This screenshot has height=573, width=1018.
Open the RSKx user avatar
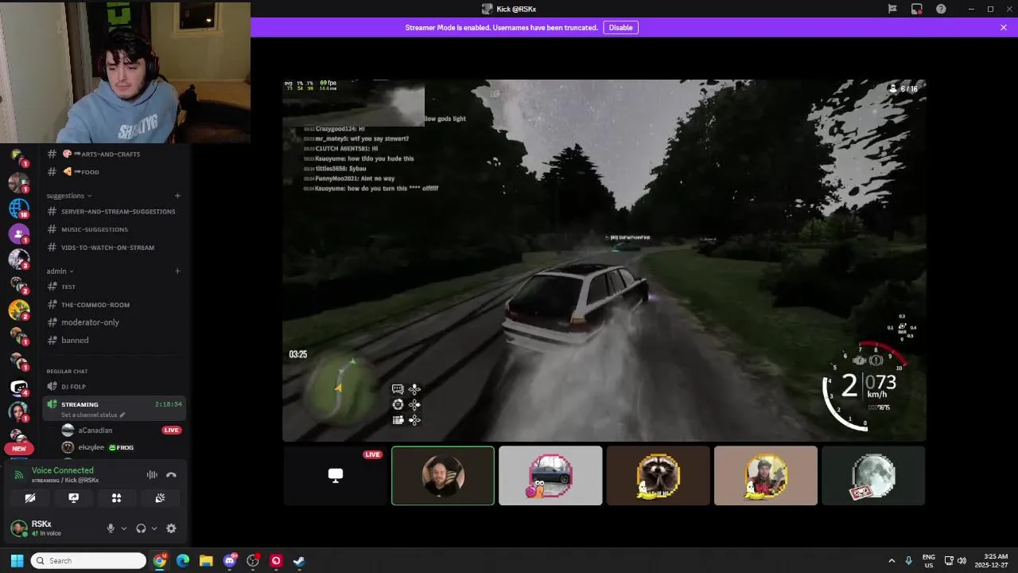pos(18,528)
